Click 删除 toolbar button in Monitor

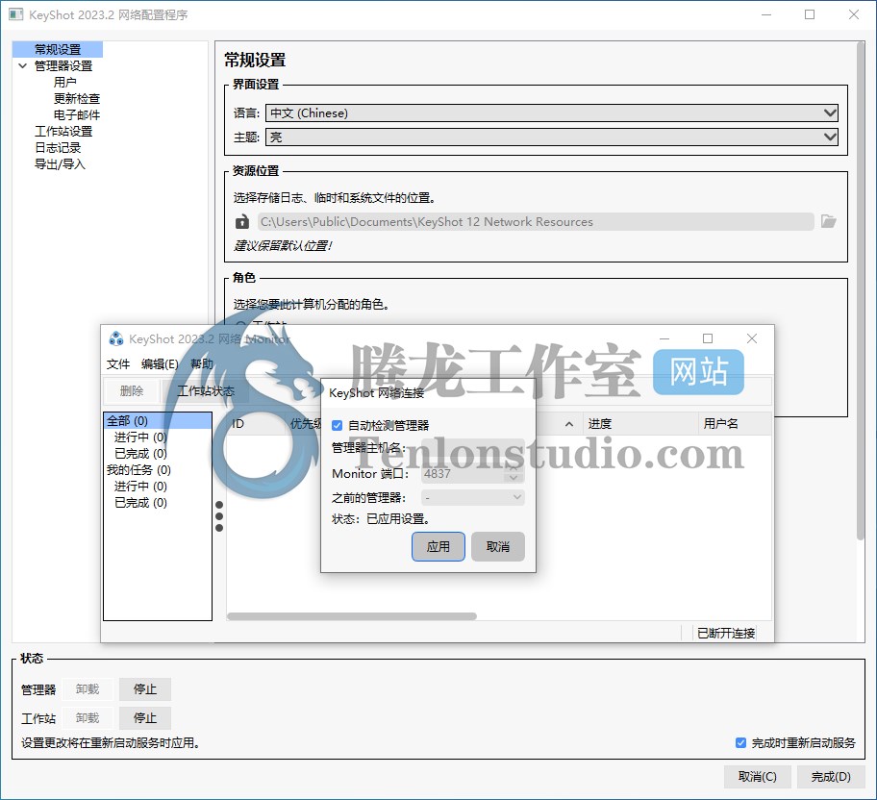click(x=132, y=391)
